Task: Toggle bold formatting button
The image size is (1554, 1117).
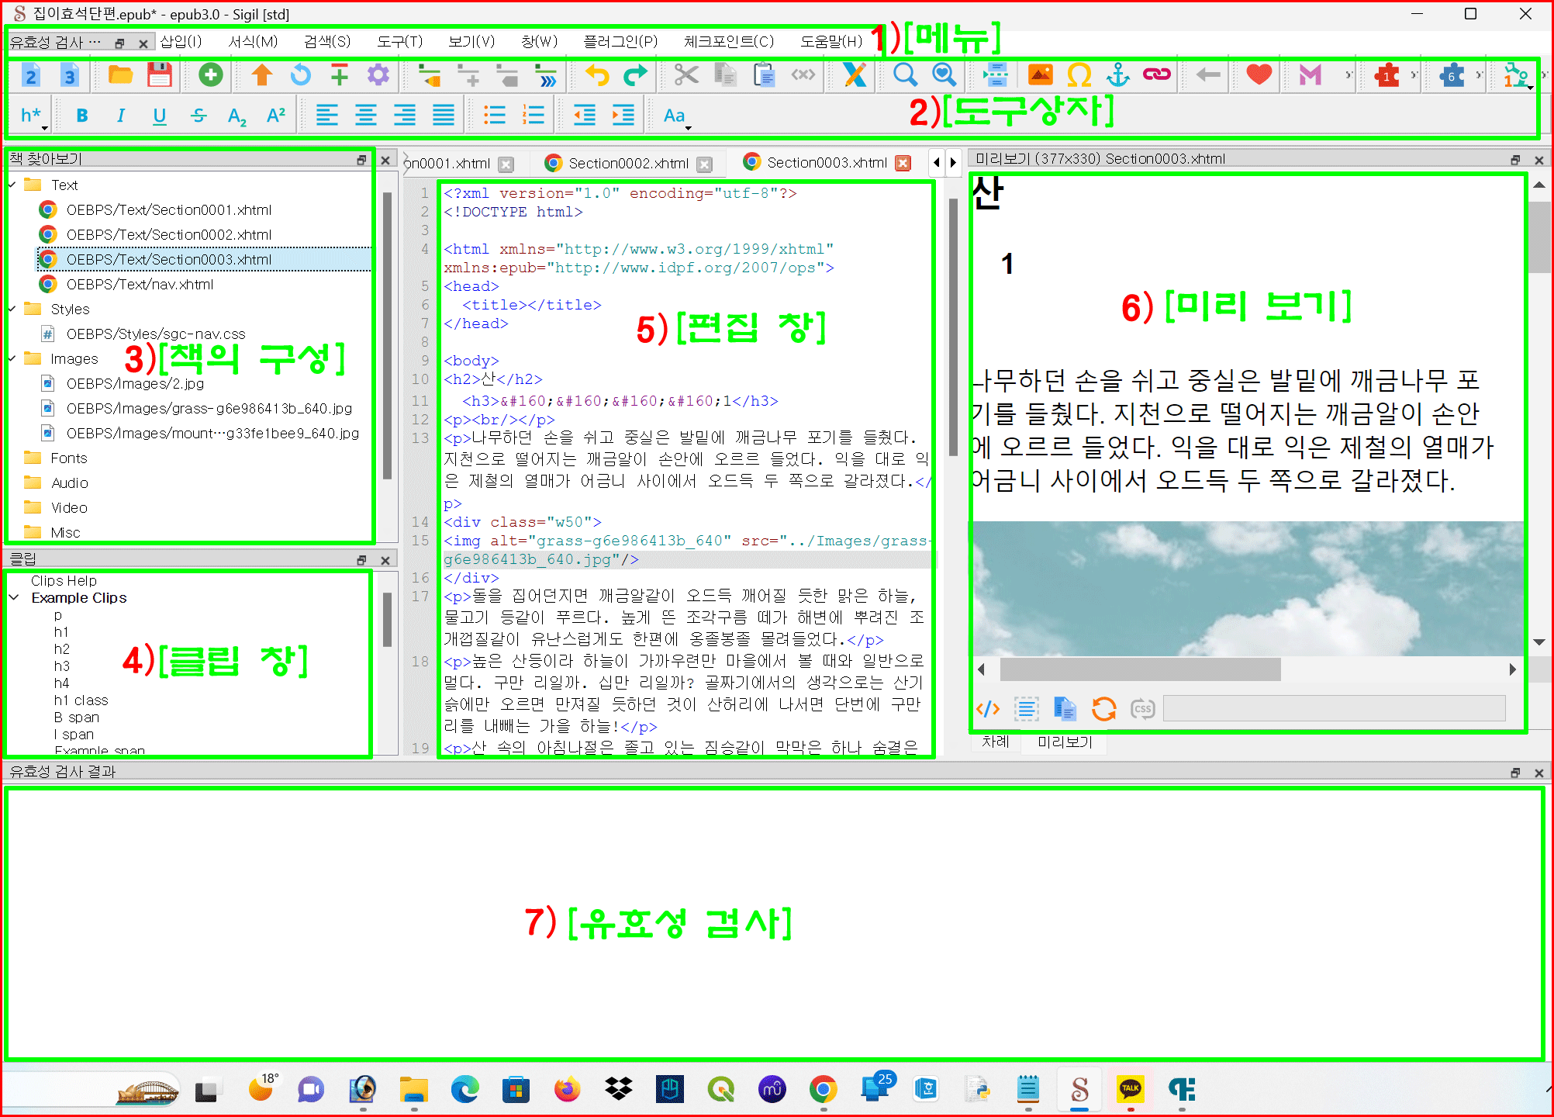Action: point(82,116)
